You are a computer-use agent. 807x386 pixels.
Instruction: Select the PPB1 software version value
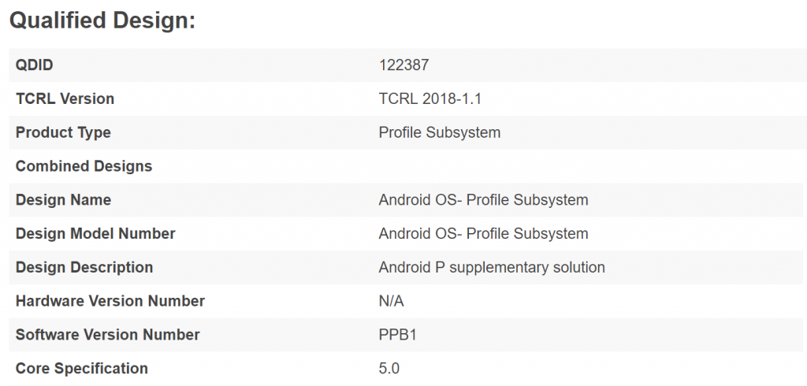pos(397,335)
